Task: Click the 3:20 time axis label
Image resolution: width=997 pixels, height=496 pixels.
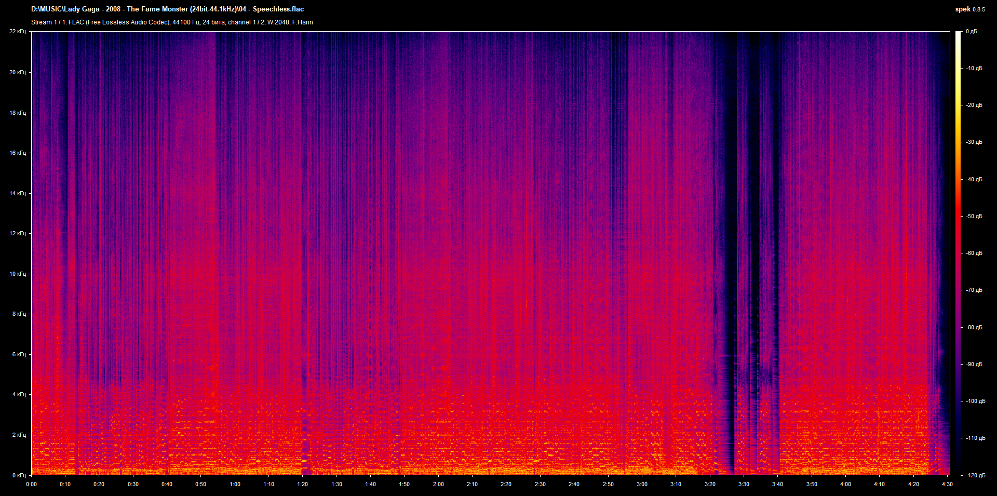Action: coord(710,484)
